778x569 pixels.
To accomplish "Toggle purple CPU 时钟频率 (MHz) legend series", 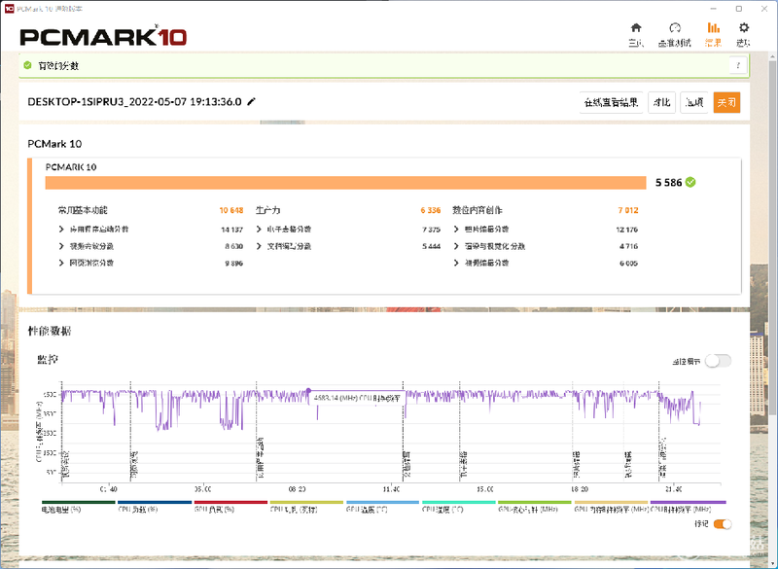I will [x=688, y=507].
